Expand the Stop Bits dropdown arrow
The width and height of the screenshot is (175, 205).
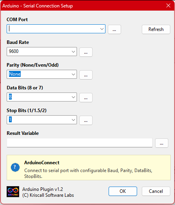point(73,120)
